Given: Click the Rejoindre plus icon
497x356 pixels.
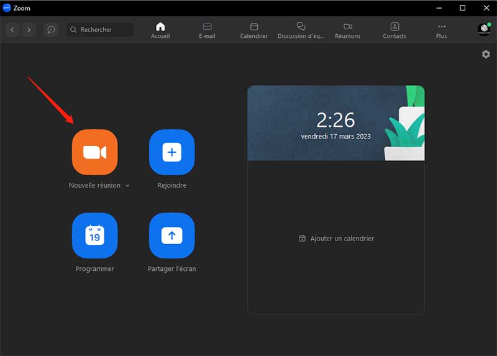Looking at the screenshot, I should 172,152.
